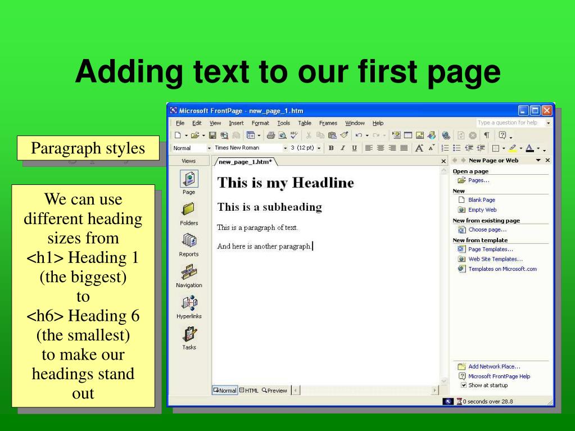Open the font size dropdown showing 3 (12 pt)
575x431 pixels.
click(x=320, y=148)
